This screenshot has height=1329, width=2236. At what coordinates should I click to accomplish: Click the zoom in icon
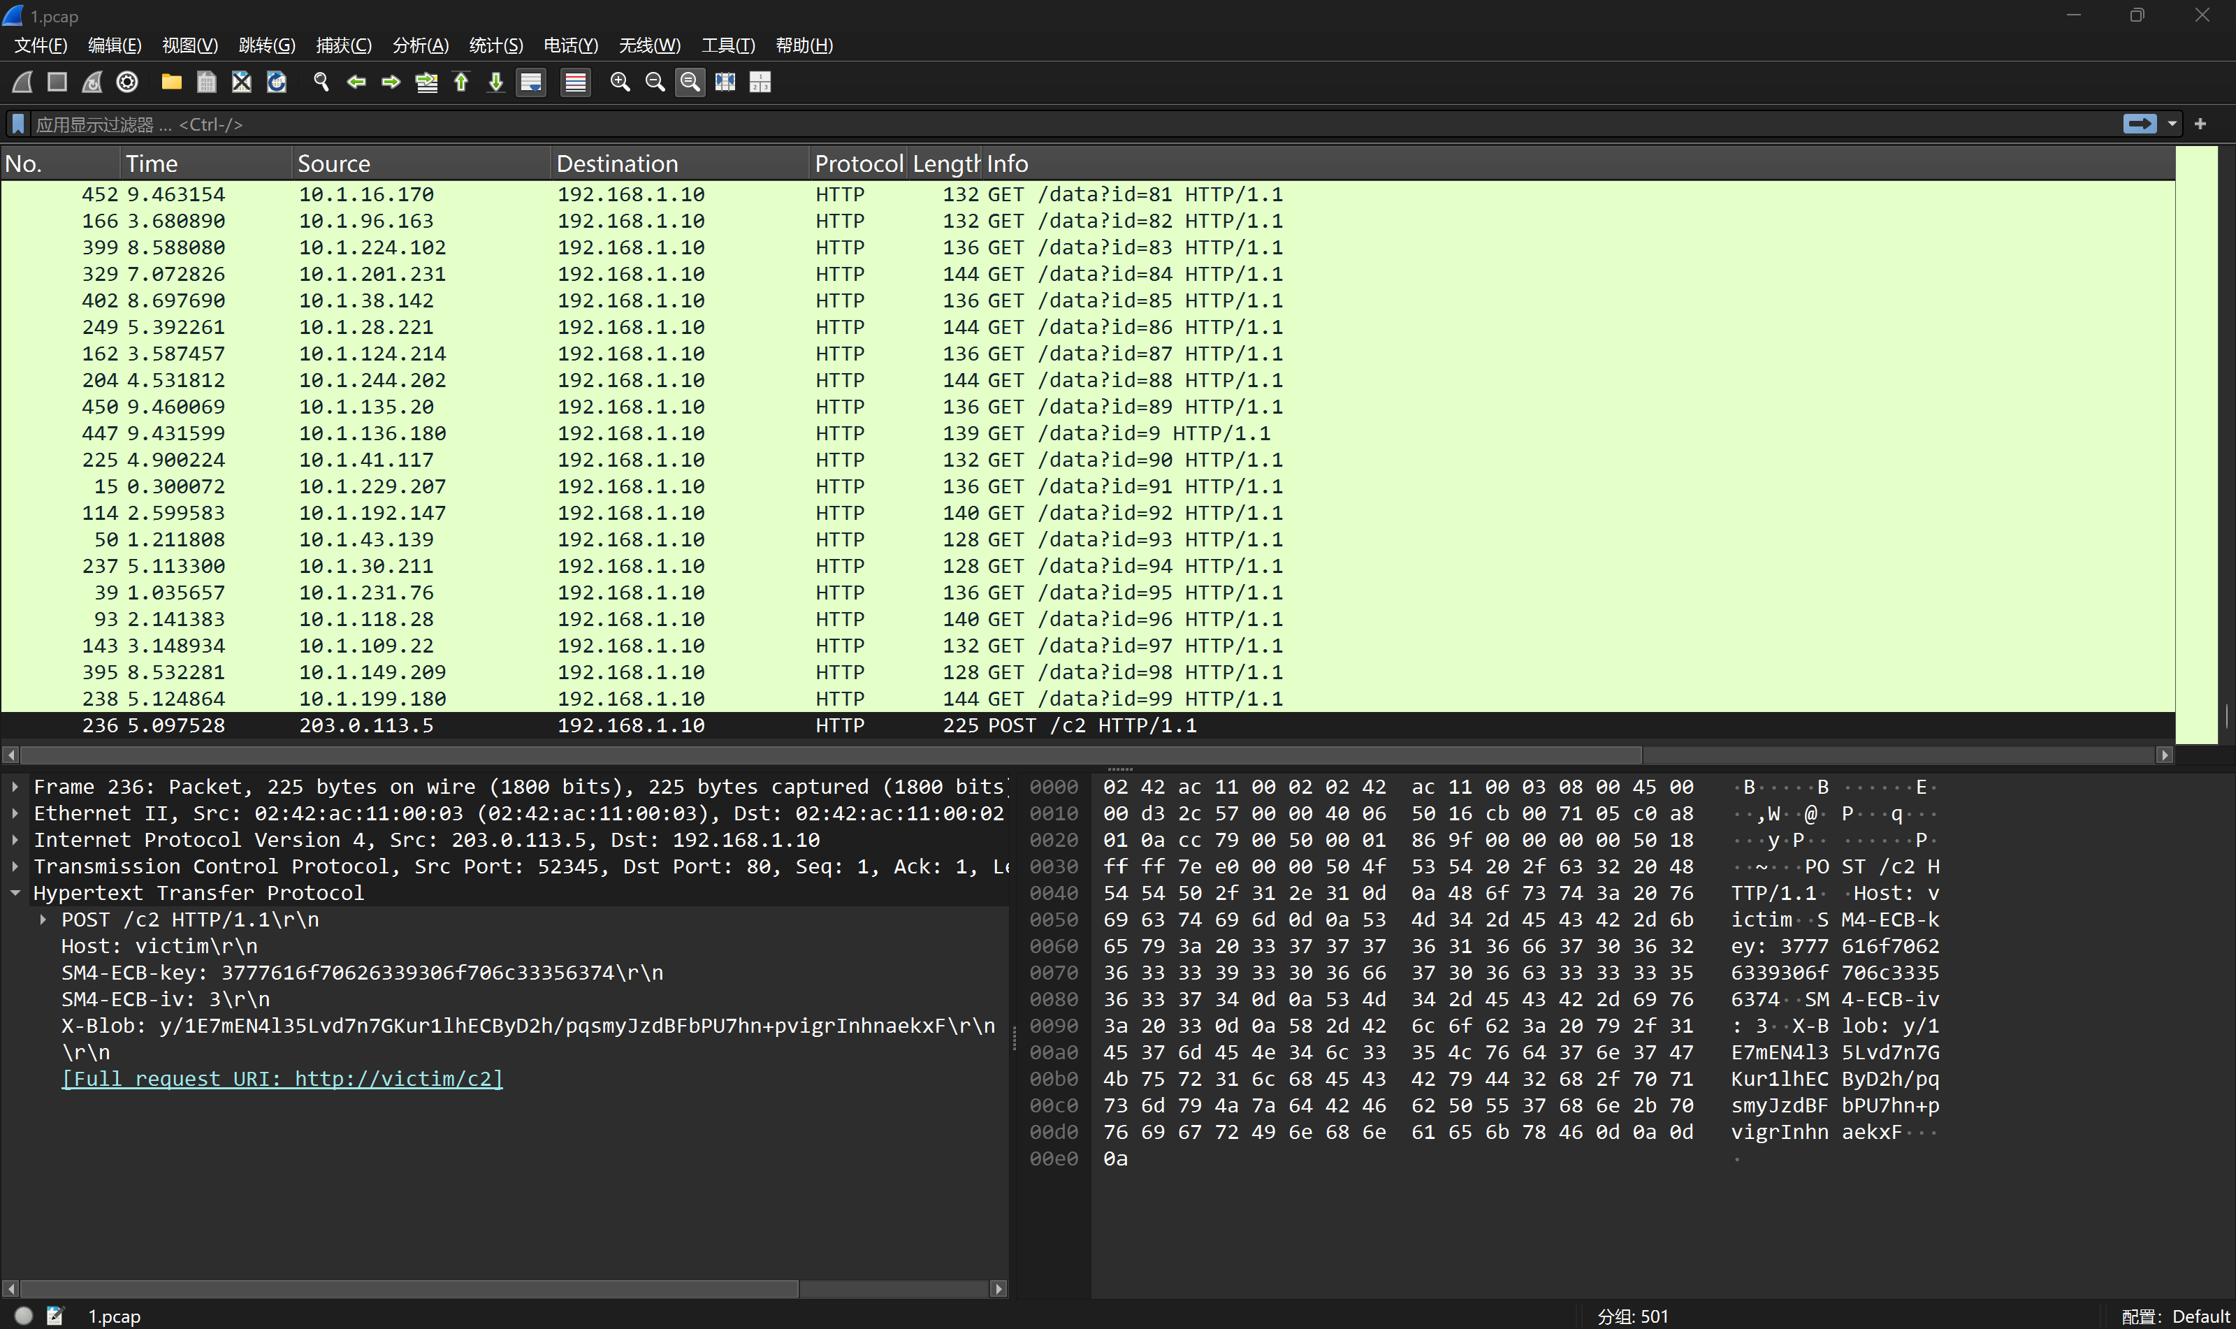coord(620,82)
